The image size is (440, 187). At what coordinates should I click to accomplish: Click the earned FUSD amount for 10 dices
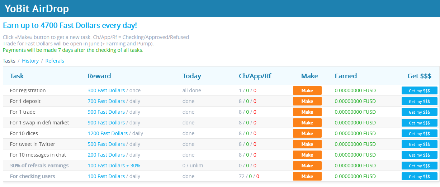coord(355,133)
